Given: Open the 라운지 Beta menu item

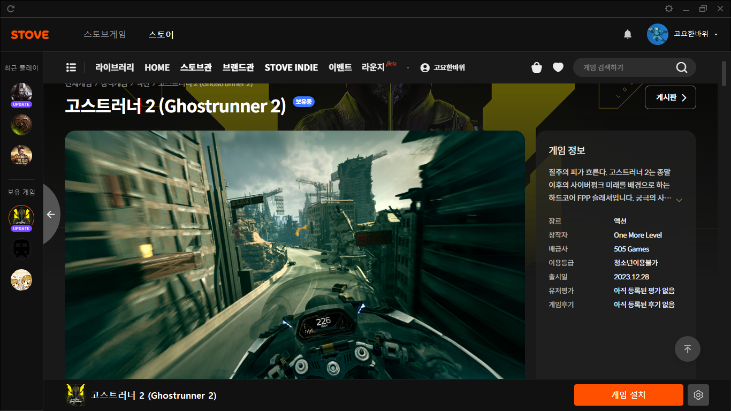Looking at the screenshot, I should click(379, 67).
